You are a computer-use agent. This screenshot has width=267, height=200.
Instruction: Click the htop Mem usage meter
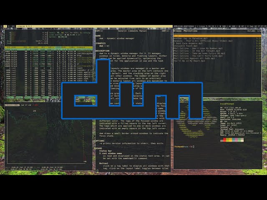[x=27, y=41]
